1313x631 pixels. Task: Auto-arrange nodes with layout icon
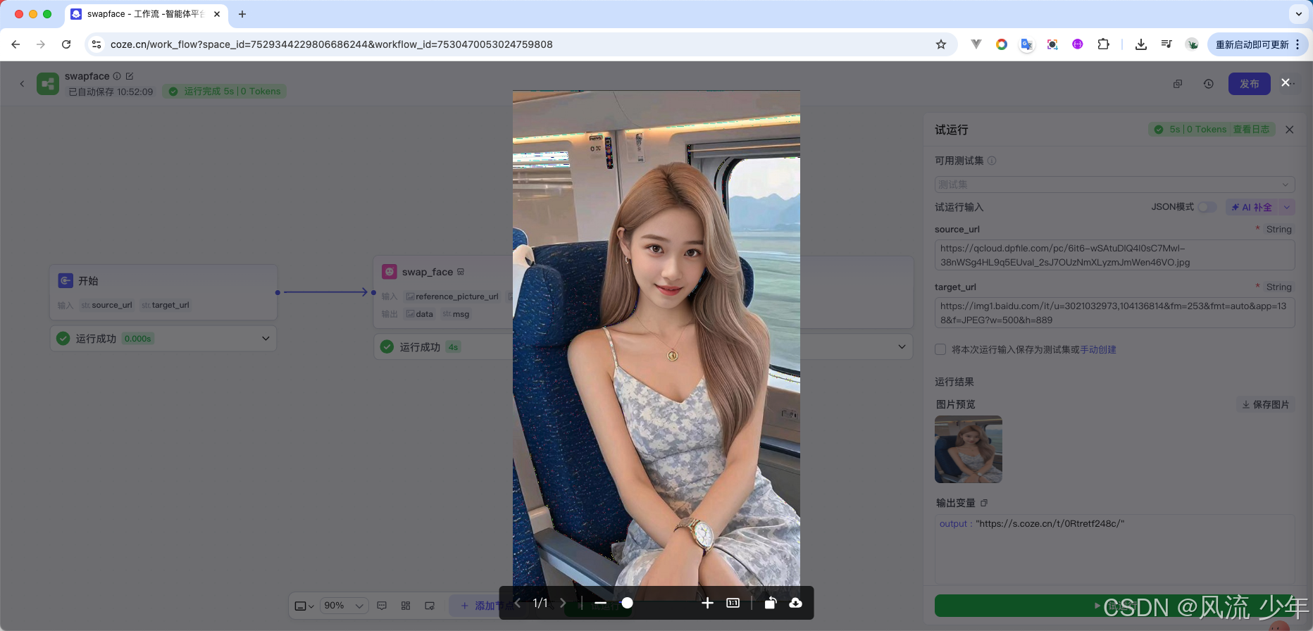tap(406, 606)
